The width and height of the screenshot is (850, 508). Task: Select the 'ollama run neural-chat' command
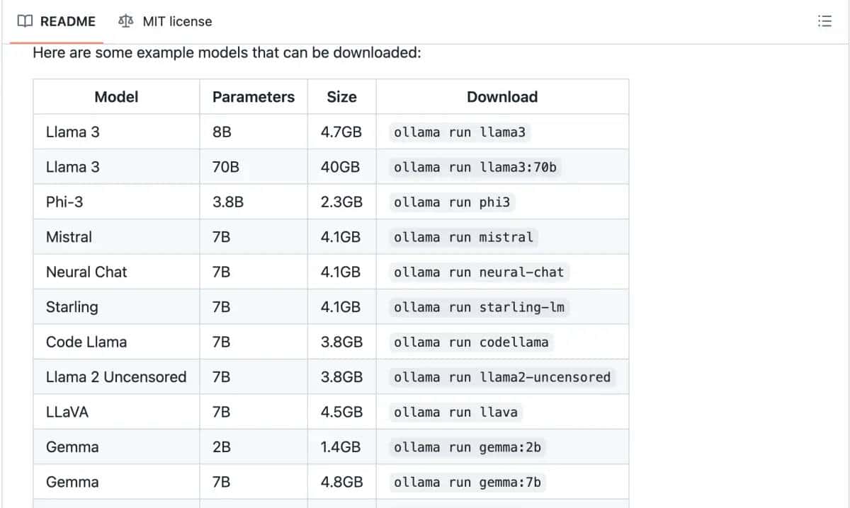[479, 272]
